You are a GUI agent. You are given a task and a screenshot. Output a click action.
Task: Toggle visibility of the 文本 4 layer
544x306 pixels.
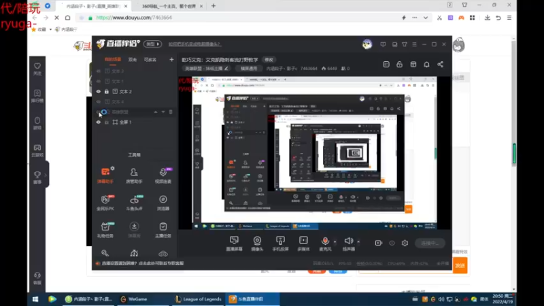pos(99,101)
